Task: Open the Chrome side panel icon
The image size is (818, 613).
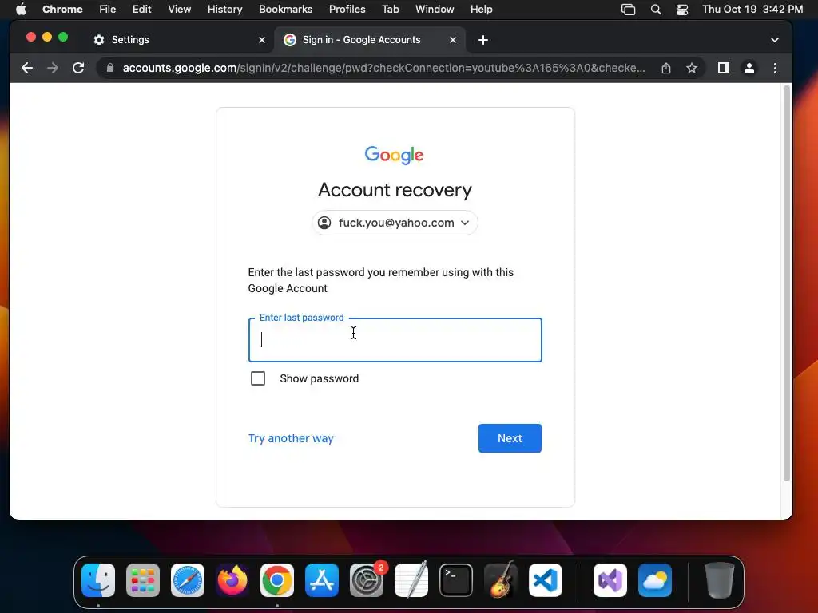Action: [x=724, y=68]
